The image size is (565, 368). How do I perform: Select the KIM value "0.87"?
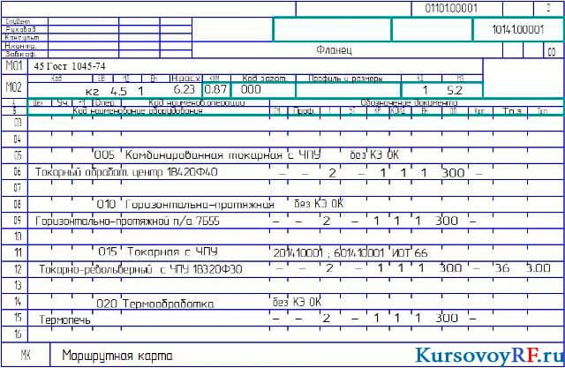pos(215,89)
